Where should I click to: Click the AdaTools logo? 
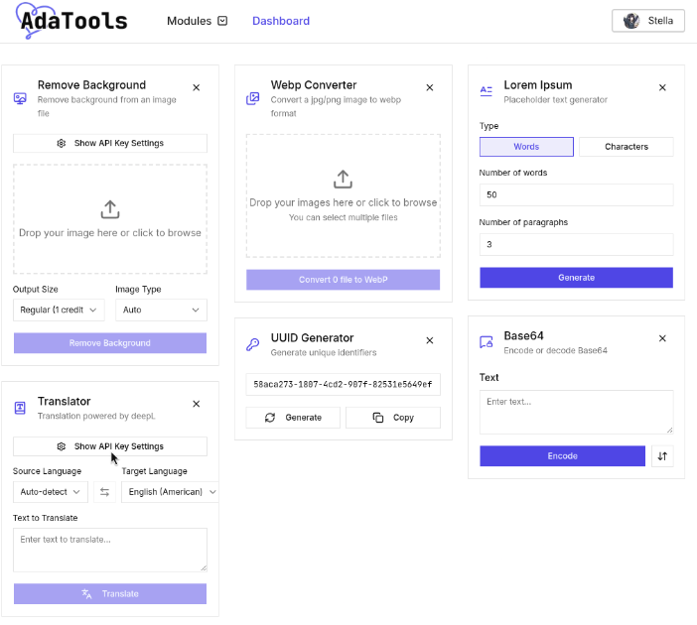pyautogui.click(x=71, y=20)
